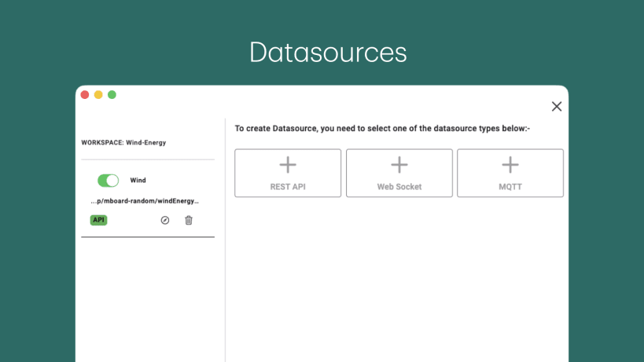644x362 pixels.
Task: Close the datasources dialog with X
Action: [x=557, y=107]
